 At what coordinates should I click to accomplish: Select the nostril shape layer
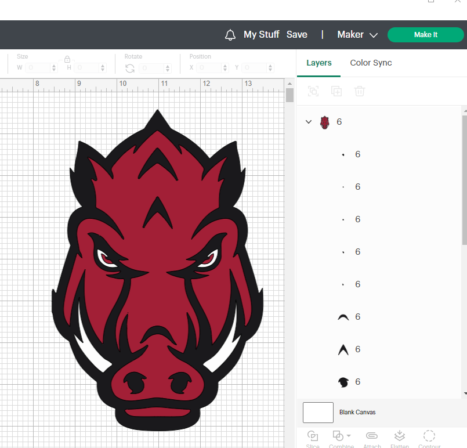pos(343,382)
